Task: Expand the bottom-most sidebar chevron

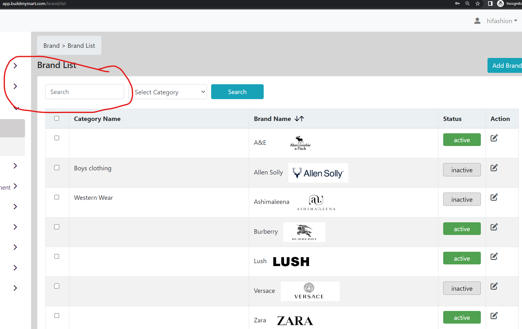Action: (x=15, y=288)
